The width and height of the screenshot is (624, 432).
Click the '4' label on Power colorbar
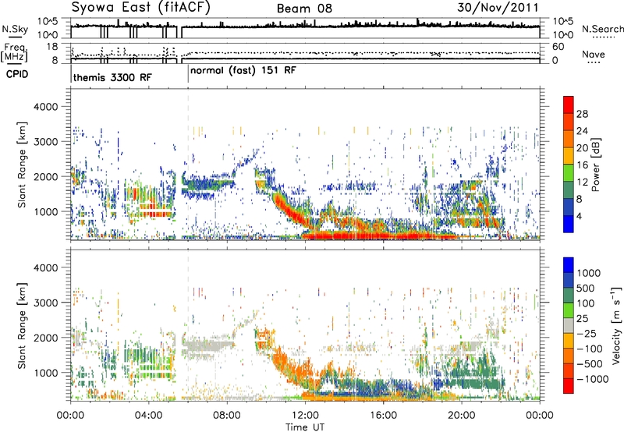click(x=579, y=217)
